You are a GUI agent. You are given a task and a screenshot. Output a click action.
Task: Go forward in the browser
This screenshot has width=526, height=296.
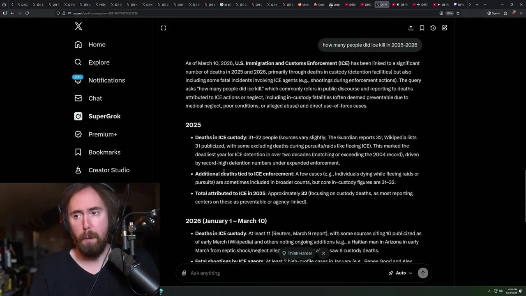[x=19, y=13]
